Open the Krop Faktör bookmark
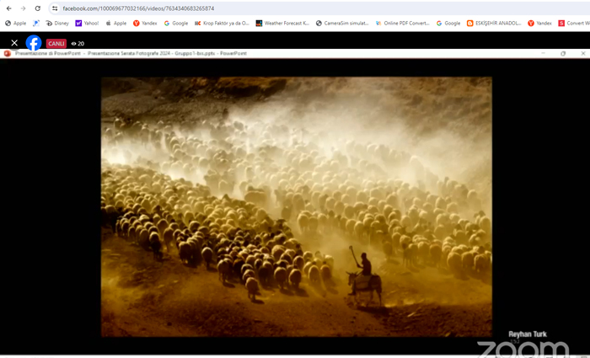Viewport: 590px width, 358px height. point(222,24)
